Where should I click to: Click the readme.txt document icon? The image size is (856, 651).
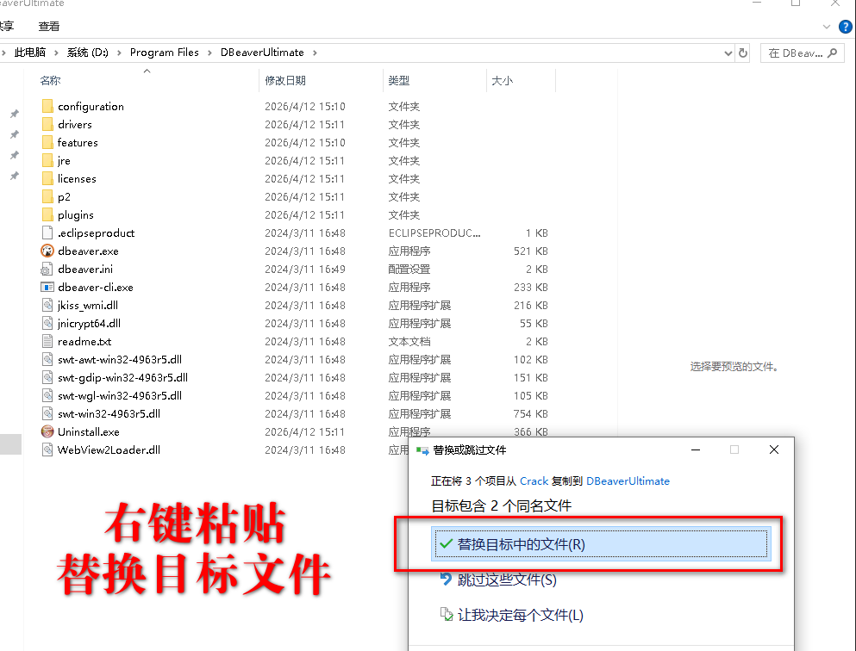pos(47,341)
